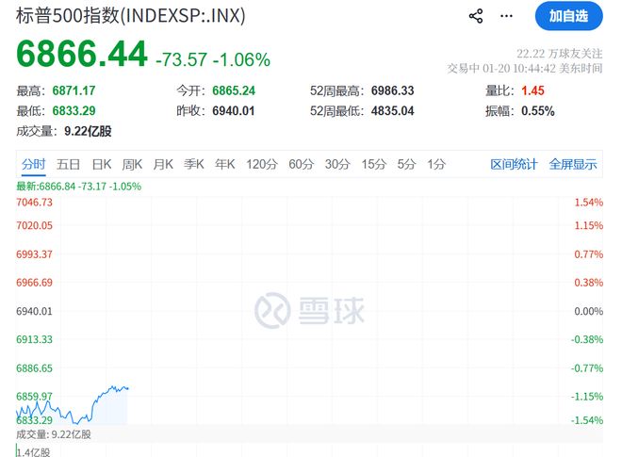Switch to the 5分 chart

(406, 164)
